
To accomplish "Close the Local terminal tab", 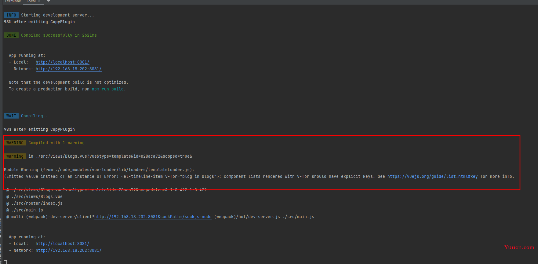I will pos(39,1).
